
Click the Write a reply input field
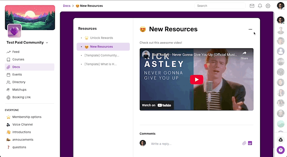pyautogui.click(x=195, y=144)
